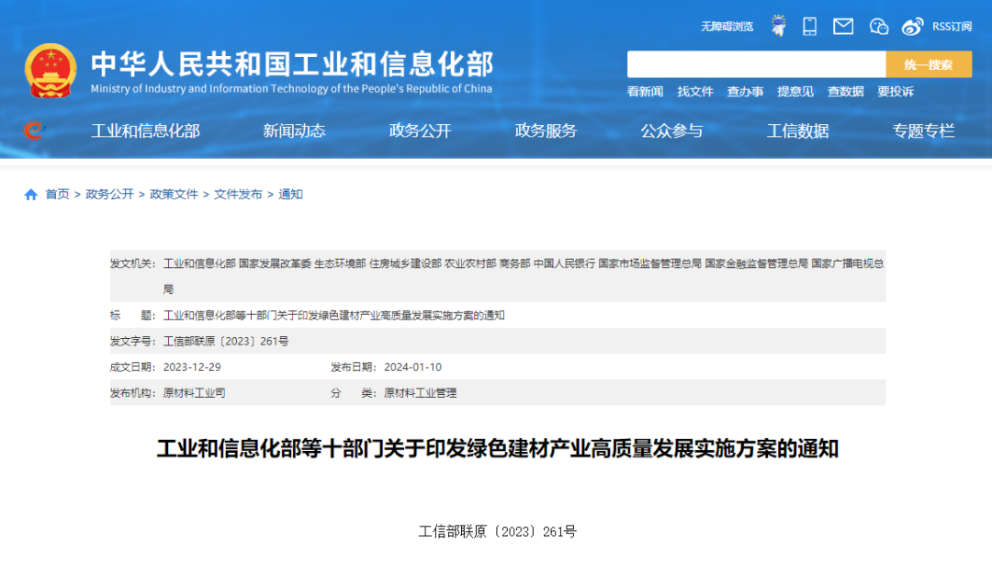Open the robot assistant icon

[779, 26]
